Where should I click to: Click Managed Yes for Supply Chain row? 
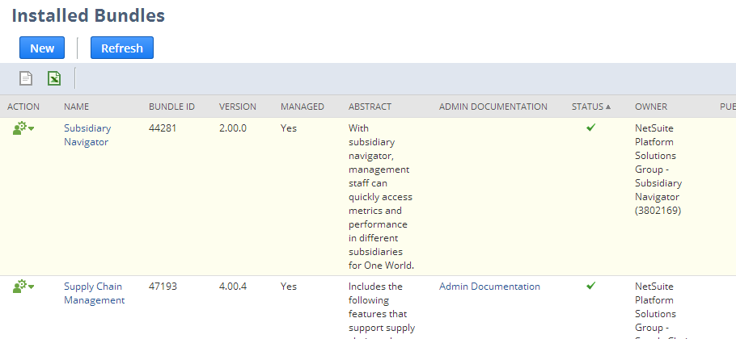[289, 286]
